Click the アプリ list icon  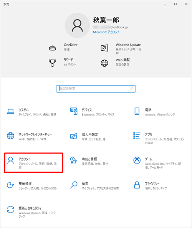coord(137,135)
